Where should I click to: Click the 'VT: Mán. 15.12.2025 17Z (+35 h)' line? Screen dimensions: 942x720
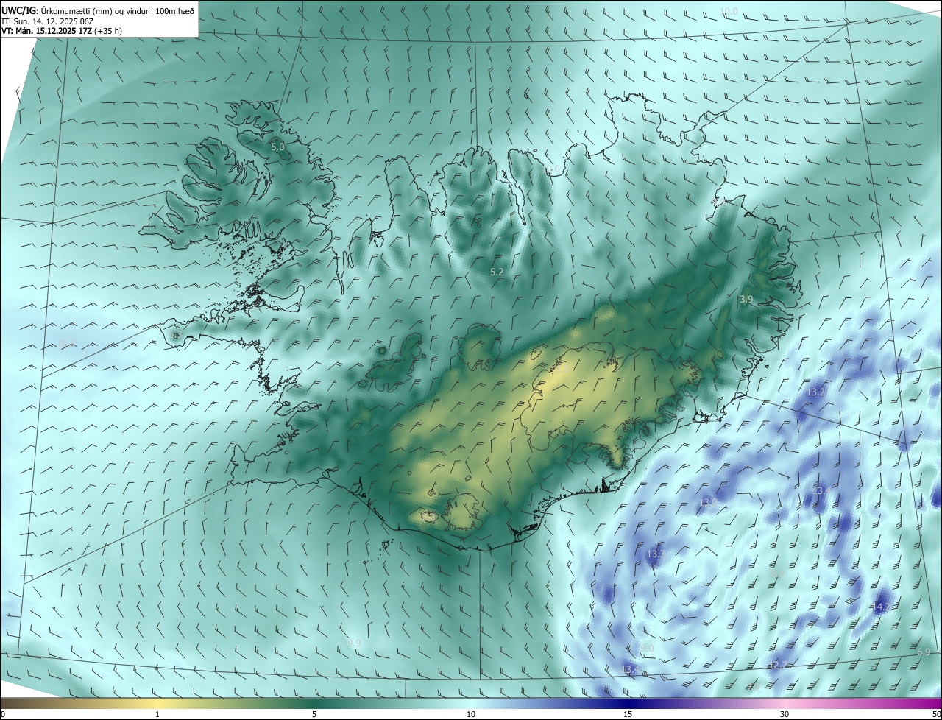pyautogui.click(x=62, y=31)
